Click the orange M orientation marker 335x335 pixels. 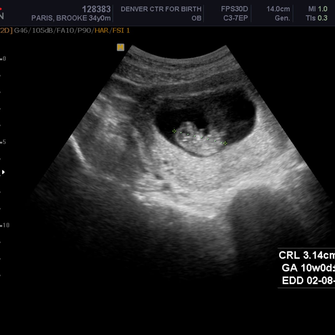120,47
